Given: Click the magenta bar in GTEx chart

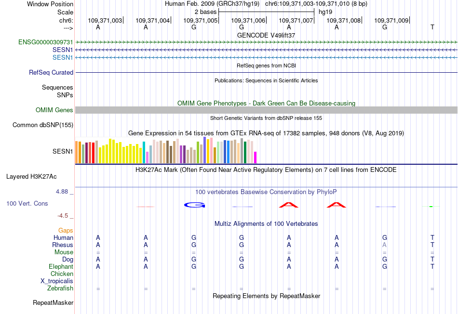Looking at the screenshot, I should click(x=255, y=157).
